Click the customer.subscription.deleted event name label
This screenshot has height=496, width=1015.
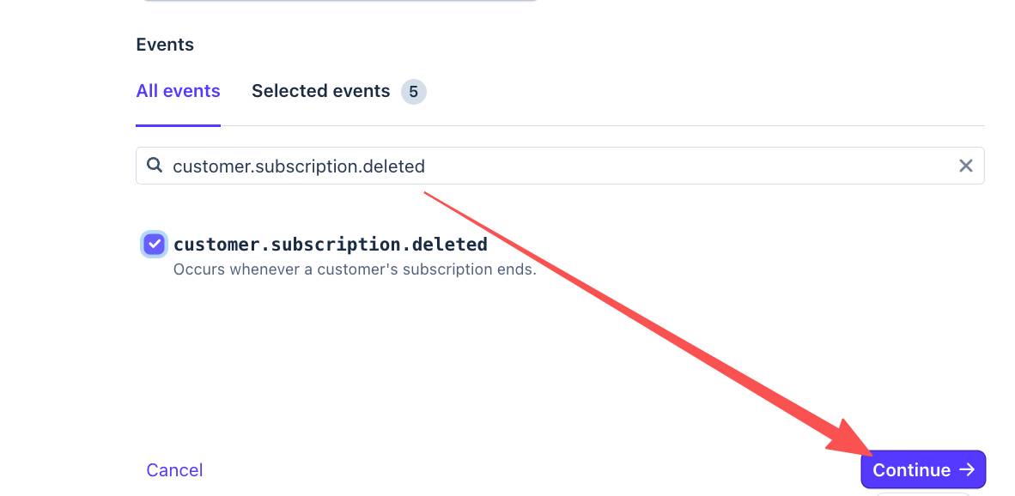[331, 245]
